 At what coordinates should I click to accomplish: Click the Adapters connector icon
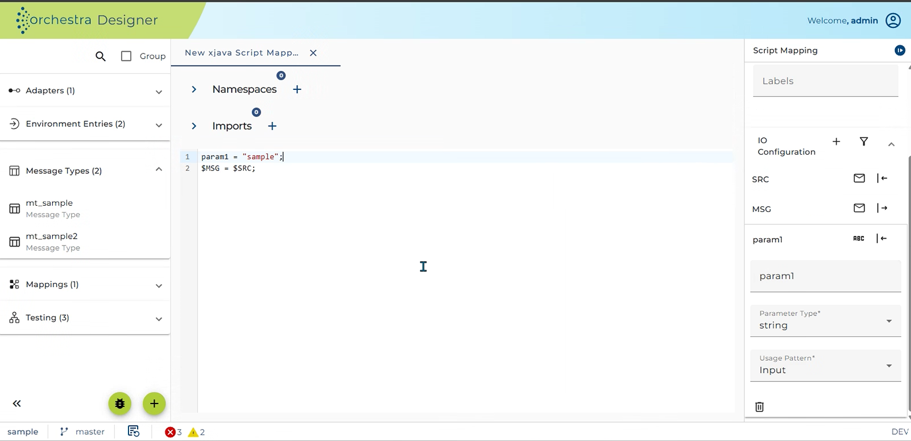click(x=15, y=90)
